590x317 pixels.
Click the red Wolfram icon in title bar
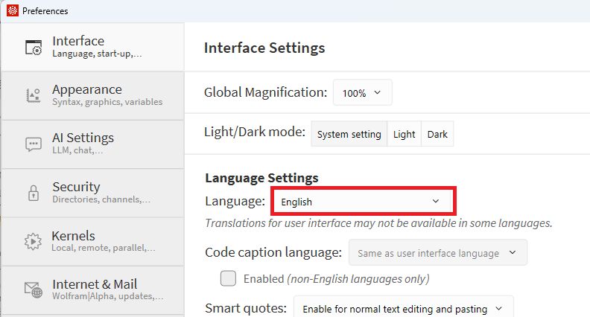pos(11,11)
